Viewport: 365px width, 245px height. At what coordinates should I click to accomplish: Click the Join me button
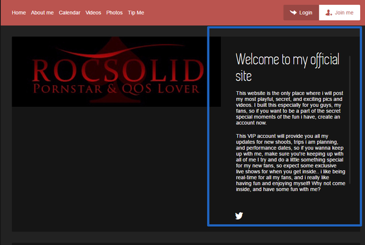tap(339, 13)
